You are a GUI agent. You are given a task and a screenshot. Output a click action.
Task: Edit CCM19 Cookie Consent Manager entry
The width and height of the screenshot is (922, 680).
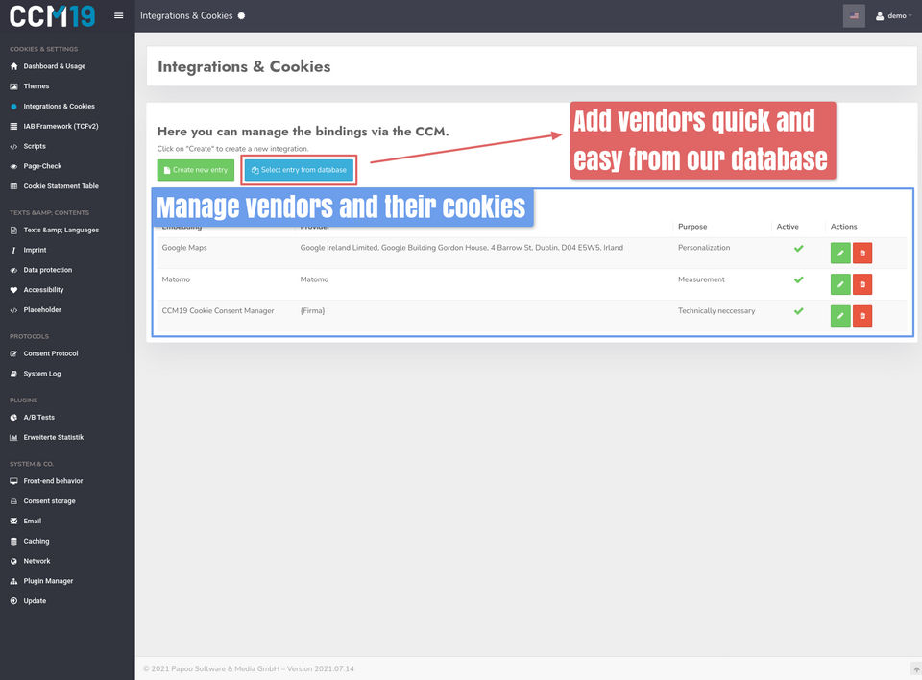tap(840, 316)
